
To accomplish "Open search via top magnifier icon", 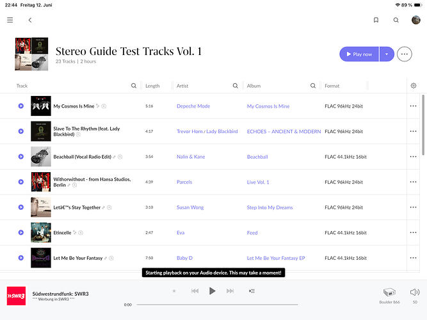I will [396, 20].
